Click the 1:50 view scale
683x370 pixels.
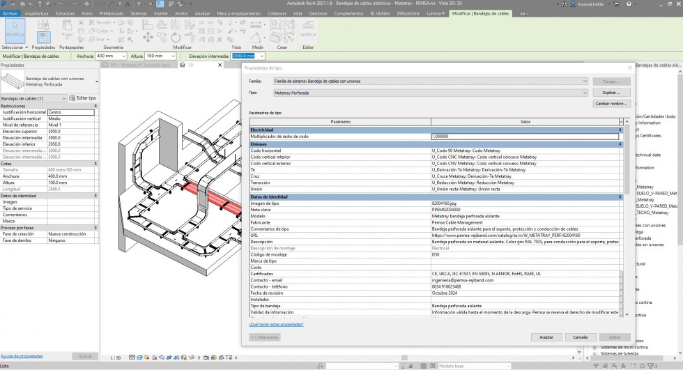click(116, 358)
